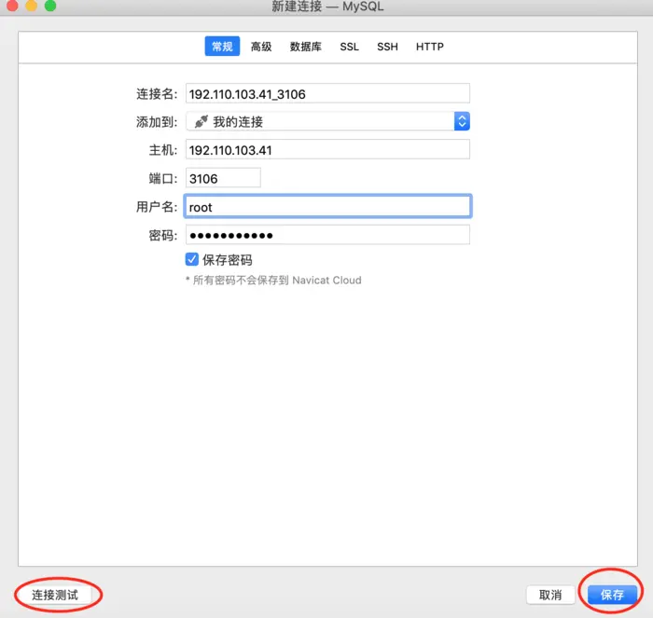This screenshot has width=653, height=618.
Task: Zoom the window with green button
Action: (x=50, y=6)
